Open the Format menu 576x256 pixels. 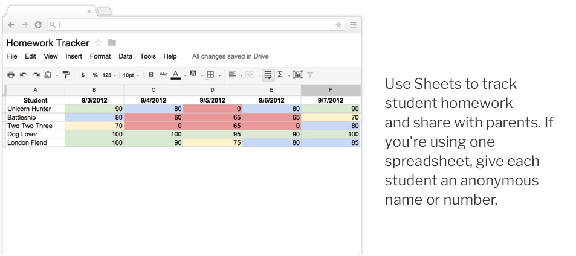click(100, 56)
